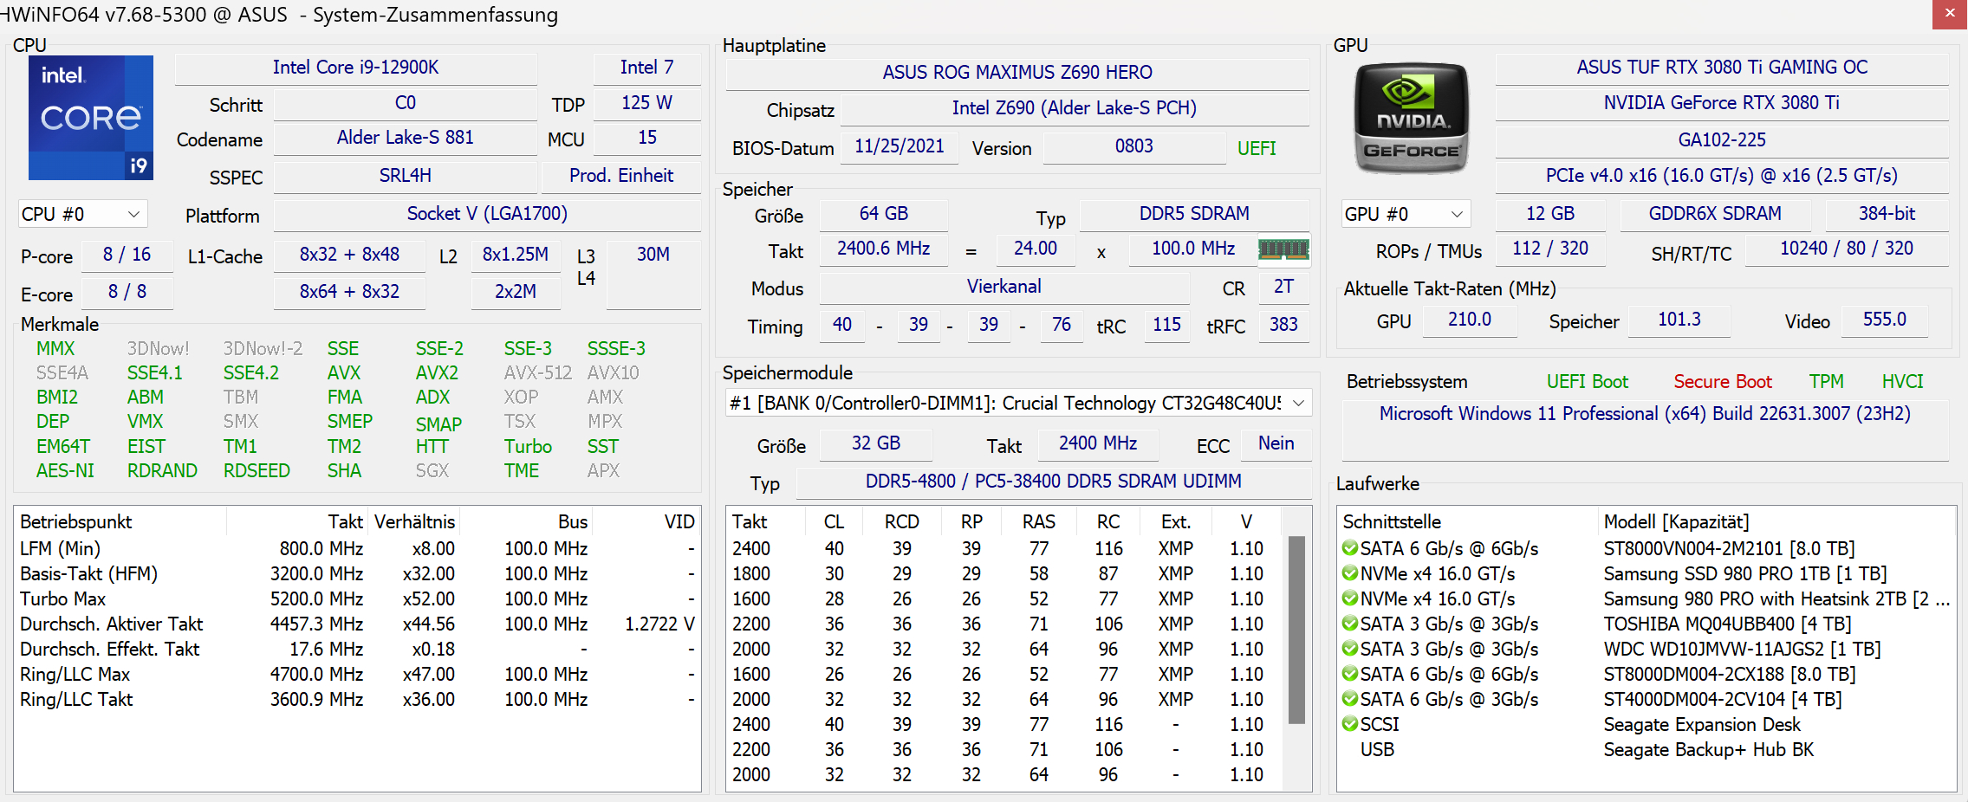
Task: Click the status icon for ST4000DM004-2CV104 drive
Action: pos(1350,699)
